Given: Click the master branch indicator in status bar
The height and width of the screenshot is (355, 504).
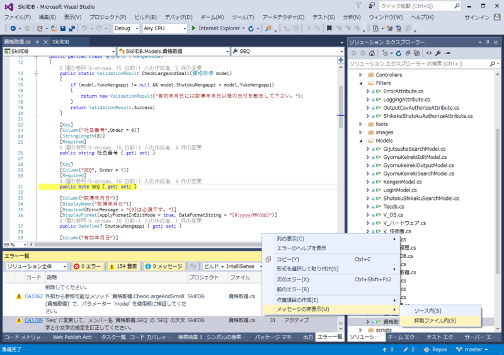Looking at the screenshot, I should [471, 349].
